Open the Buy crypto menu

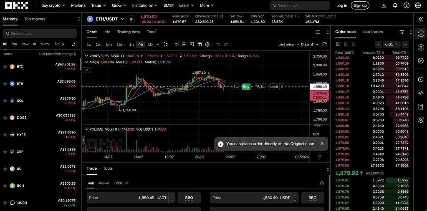53,5
